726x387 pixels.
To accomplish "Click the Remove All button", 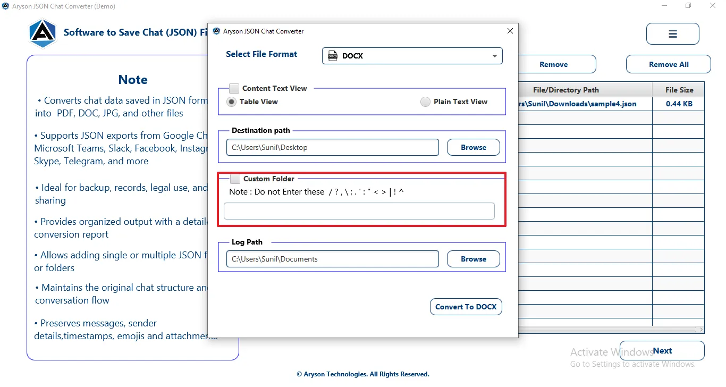I will click(669, 64).
